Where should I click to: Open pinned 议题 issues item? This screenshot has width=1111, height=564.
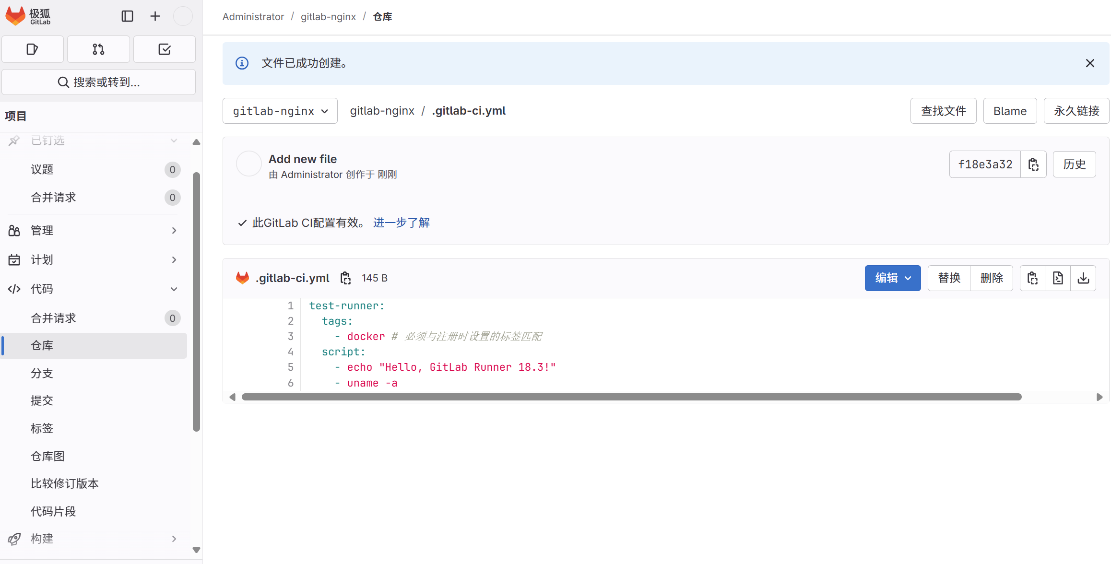click(94, 170)
